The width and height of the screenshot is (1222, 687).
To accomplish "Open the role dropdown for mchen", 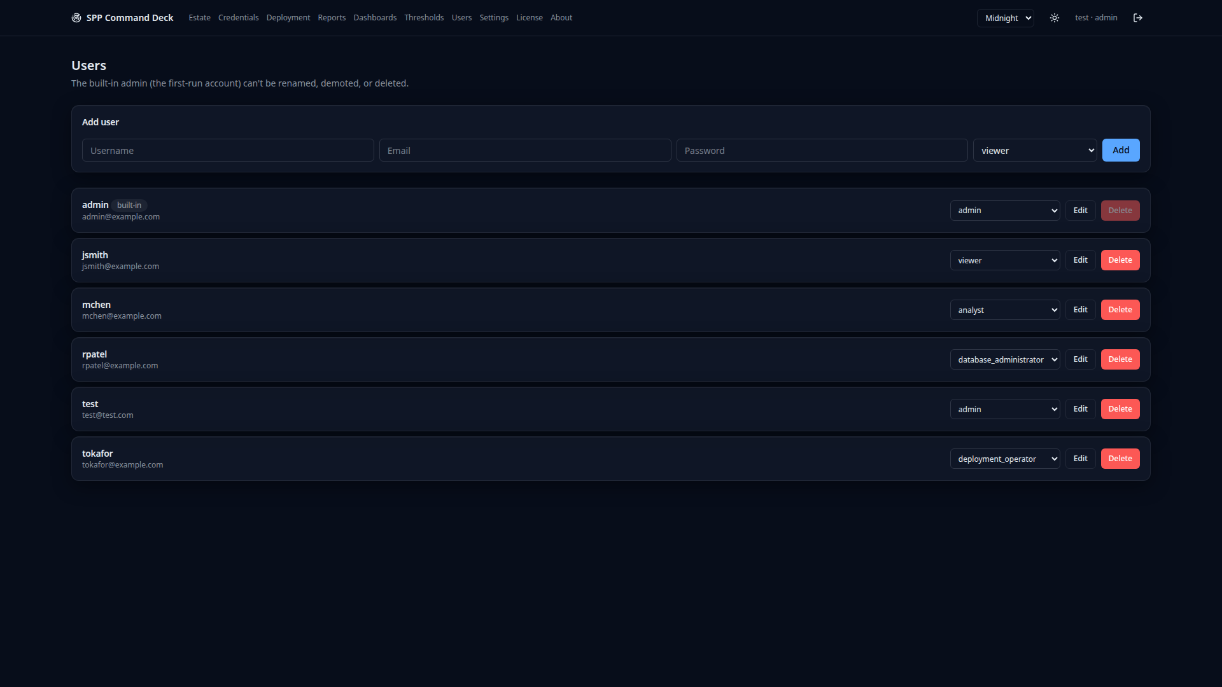I will coord(1005,310).
